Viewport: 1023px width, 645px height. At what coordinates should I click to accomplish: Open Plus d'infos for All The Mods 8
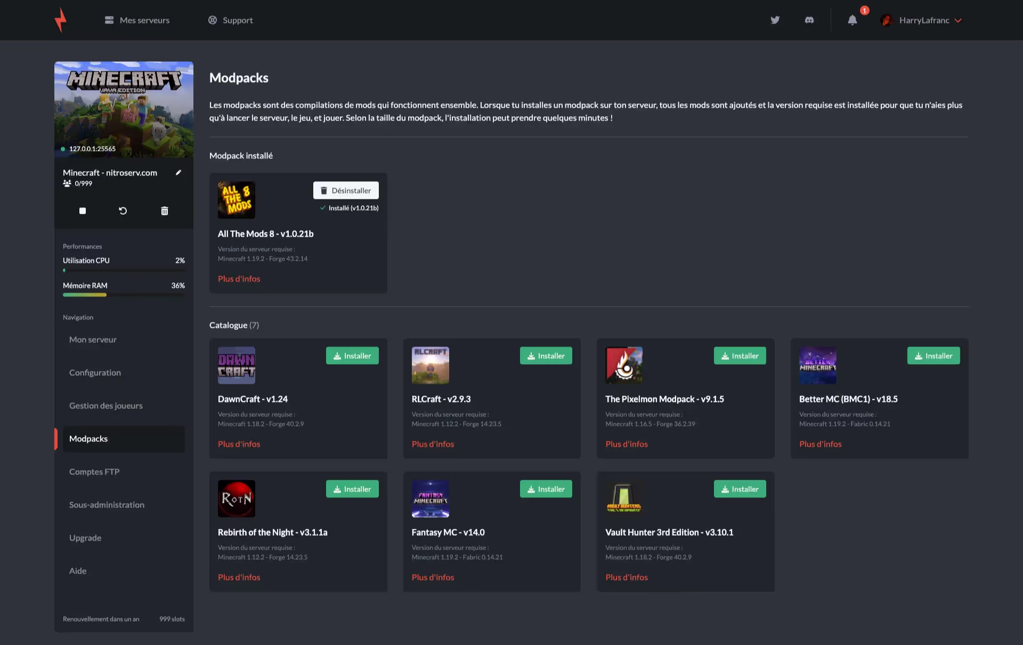239,279
